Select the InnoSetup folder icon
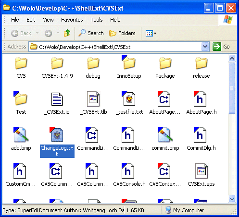Image resolution: width=239 pixels, height=217 pixels. (x=129, y=62)
